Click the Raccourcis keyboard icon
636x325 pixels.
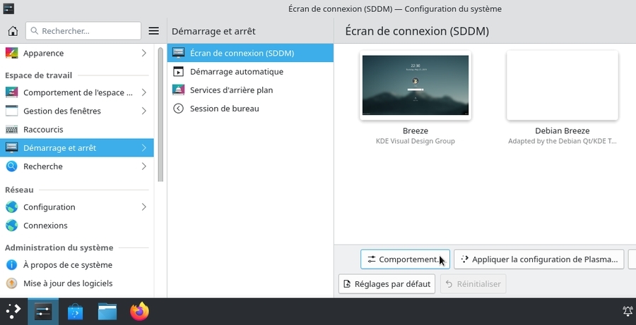12,130
